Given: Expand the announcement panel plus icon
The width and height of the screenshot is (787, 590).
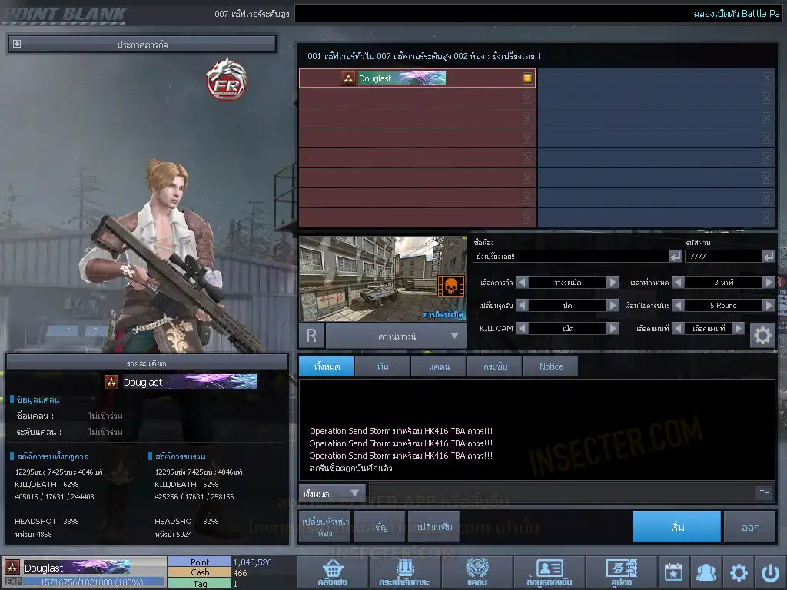Looking at the screenshot, I should click(17, 45).
